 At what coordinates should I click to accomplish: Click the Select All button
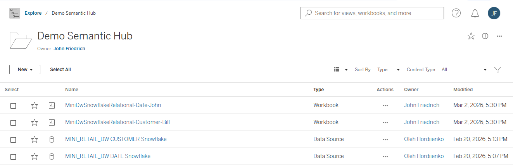(x=60, y=70)
